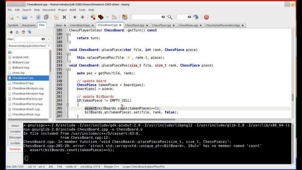The height and width of the screenshot is (170, 302).
Task: Switch to the Documents sidebar tab
Action: tap(29, 25)
